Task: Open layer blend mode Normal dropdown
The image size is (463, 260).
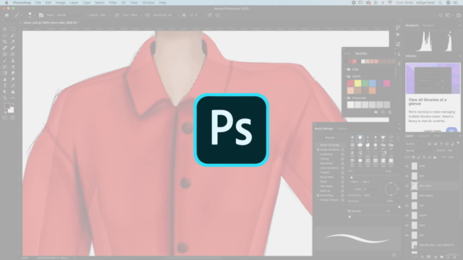Action: pyautogui.click(x=419, y=151)
